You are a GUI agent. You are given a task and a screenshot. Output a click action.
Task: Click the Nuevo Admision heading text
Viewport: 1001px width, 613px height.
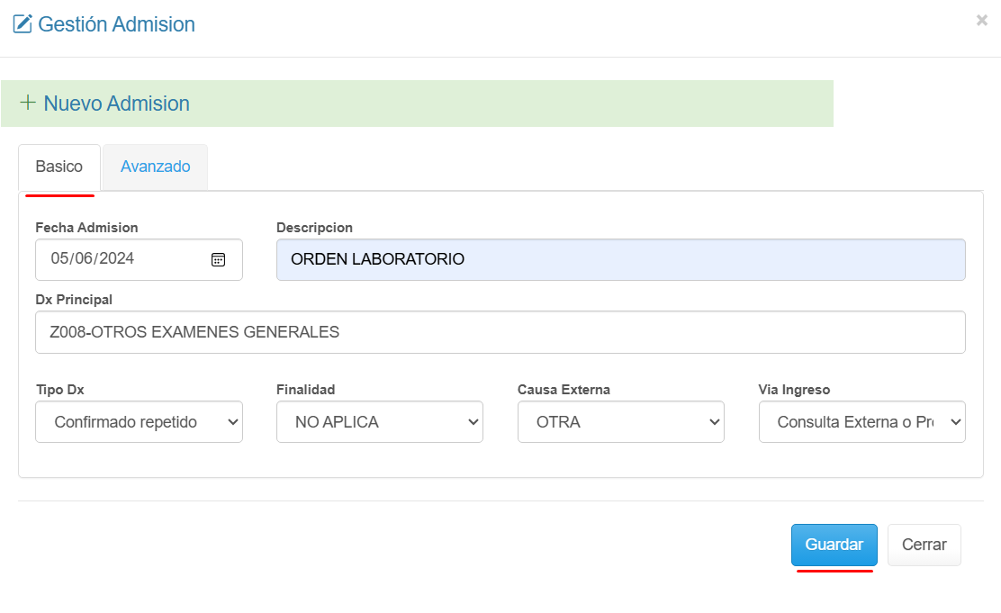116,104
